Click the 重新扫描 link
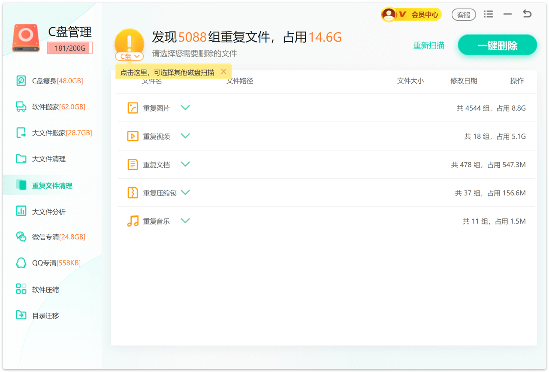Screen dimensions: 549x372 click(x=428, y=45)
